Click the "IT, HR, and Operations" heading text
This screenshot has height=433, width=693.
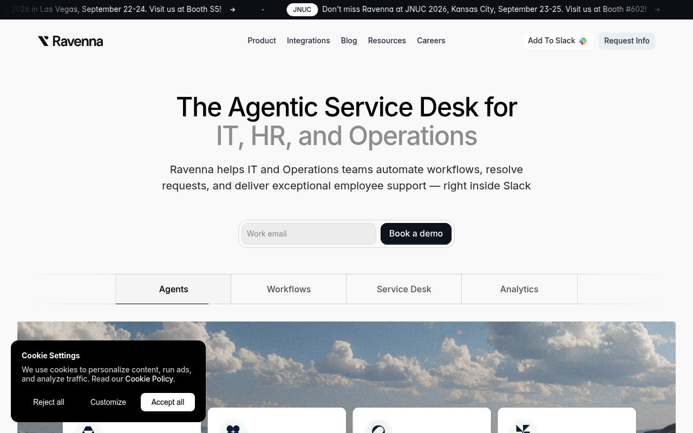tap(346, 136)
